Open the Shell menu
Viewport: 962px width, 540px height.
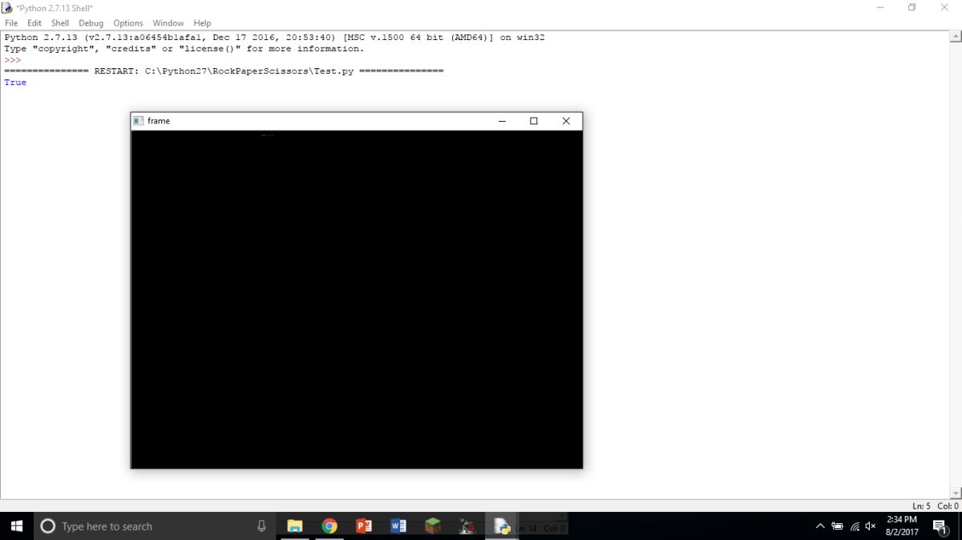(x=60, y=23)
